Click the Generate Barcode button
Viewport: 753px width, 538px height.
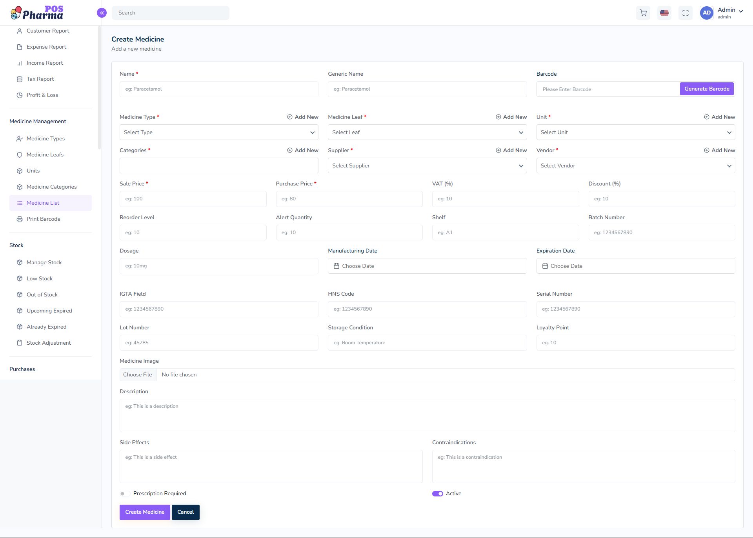707,89
